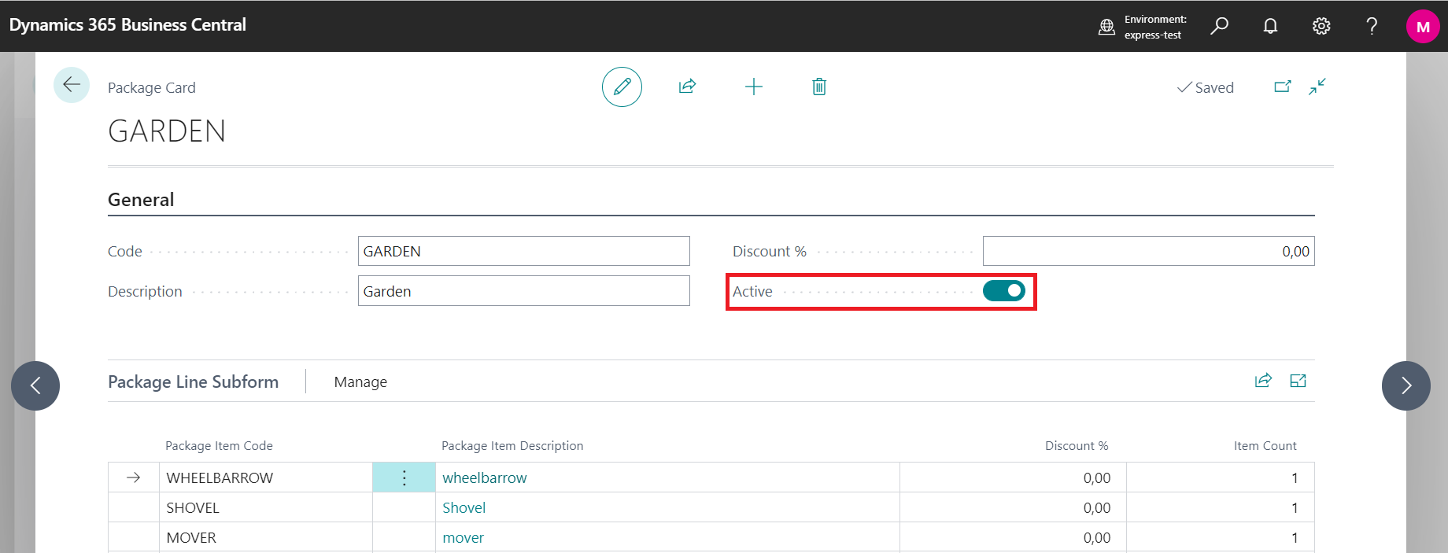Go back using the back arrow
This screenshot has width=1448, height=553.
pos(72,85)
